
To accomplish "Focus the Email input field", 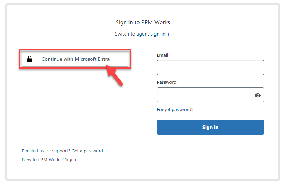I will point(210,67).
